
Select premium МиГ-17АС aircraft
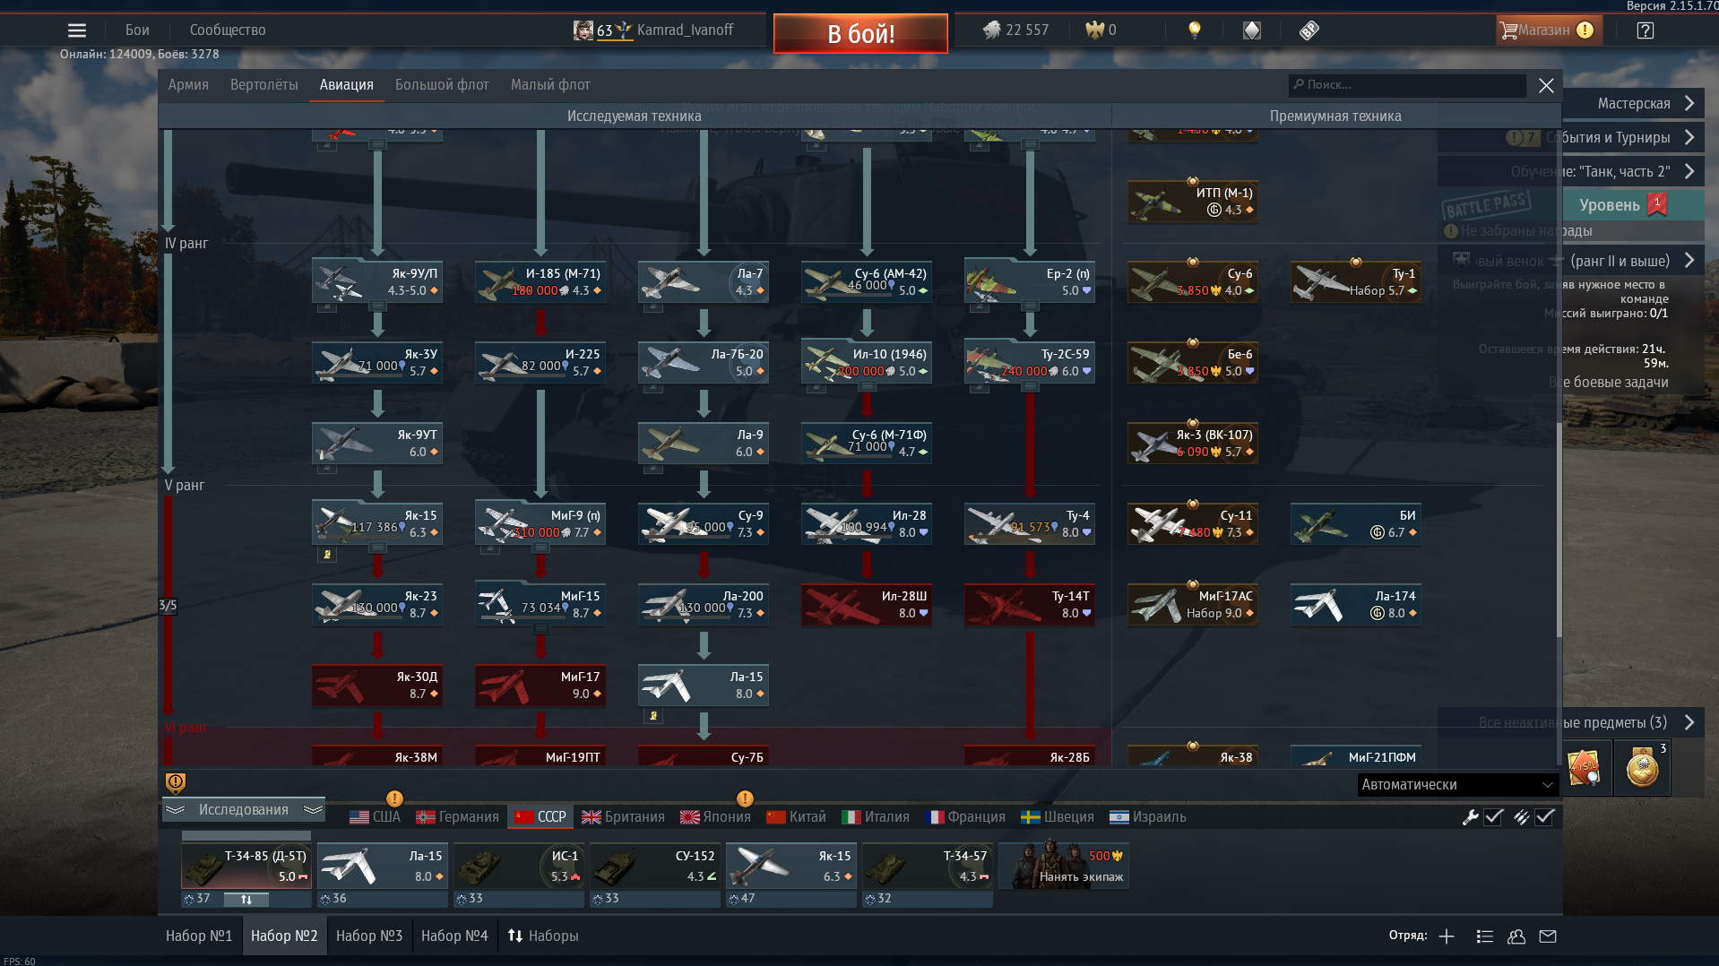(1193, 604)
